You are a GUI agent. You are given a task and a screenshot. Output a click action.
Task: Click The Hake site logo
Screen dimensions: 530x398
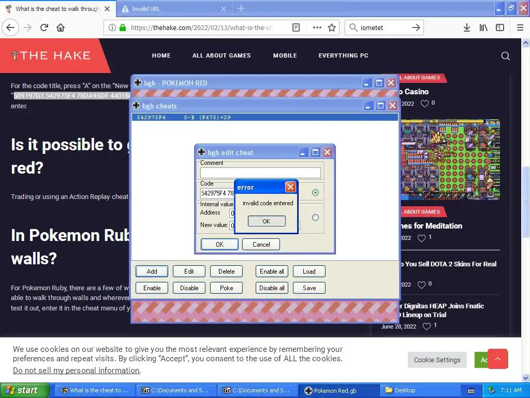click(51, 55)
